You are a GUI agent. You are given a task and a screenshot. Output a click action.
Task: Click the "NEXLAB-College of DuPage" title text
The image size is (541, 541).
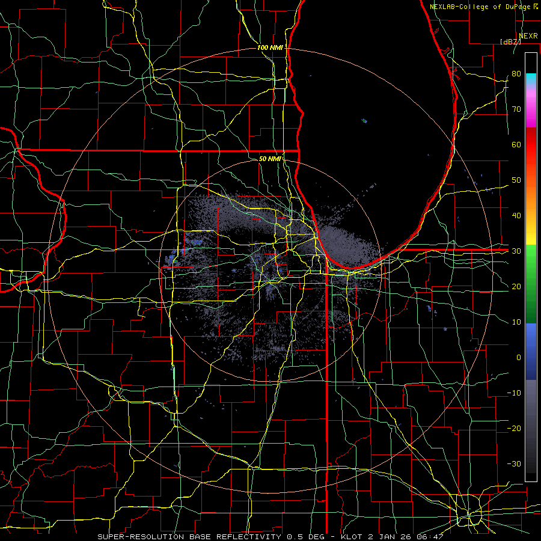click(480, 7)
